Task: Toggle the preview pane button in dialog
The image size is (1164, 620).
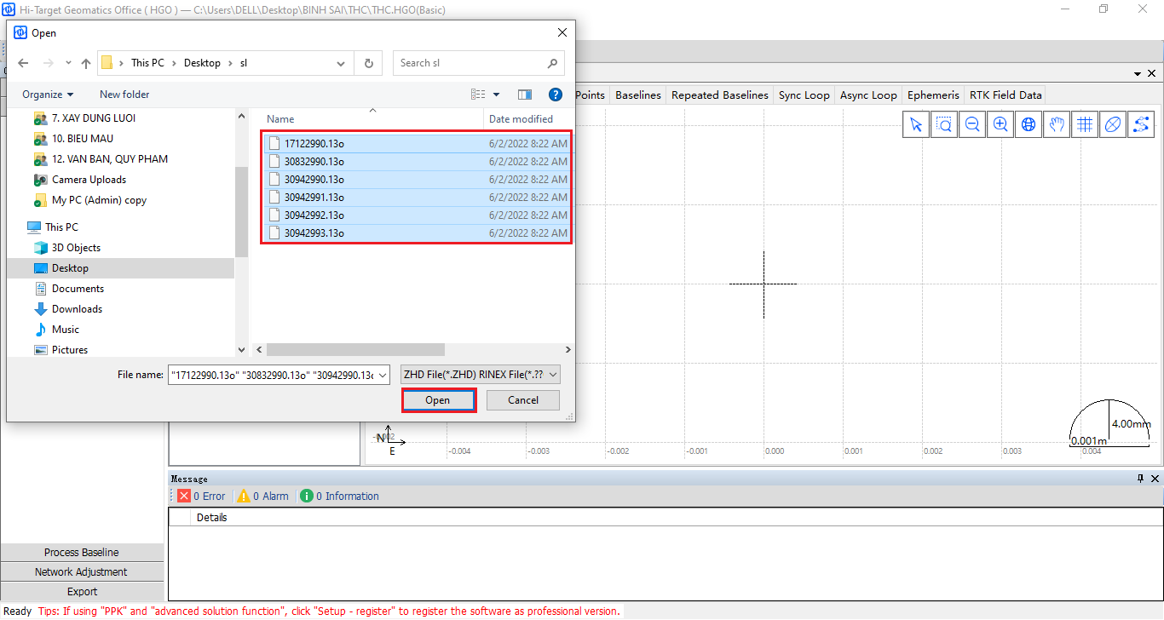Action: 525,95
